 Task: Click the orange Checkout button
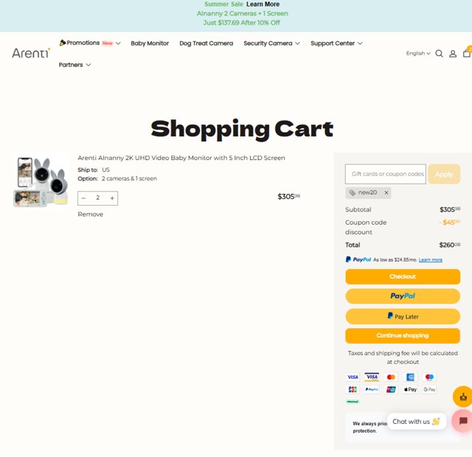pos(403,276)
